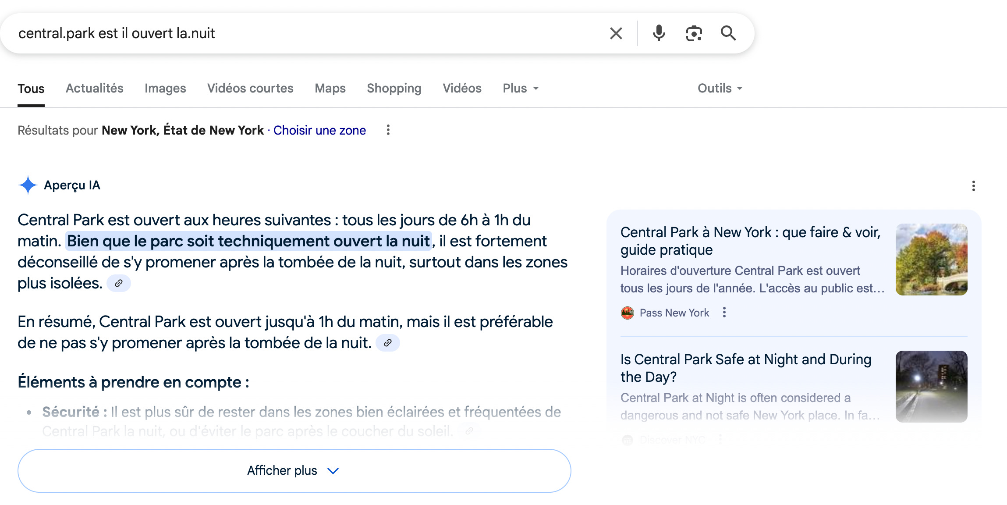Image resolution: width=1007 pixels, height=505 pixels.
Task: Click the Pass New York source name
Action: (x=674, y=313)
